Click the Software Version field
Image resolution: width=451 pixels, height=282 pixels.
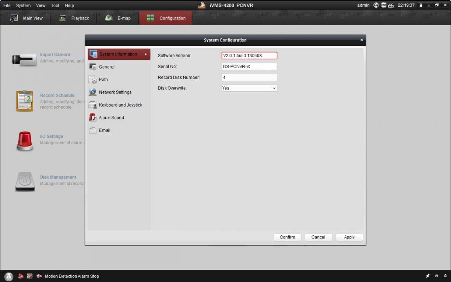[249, 56]
